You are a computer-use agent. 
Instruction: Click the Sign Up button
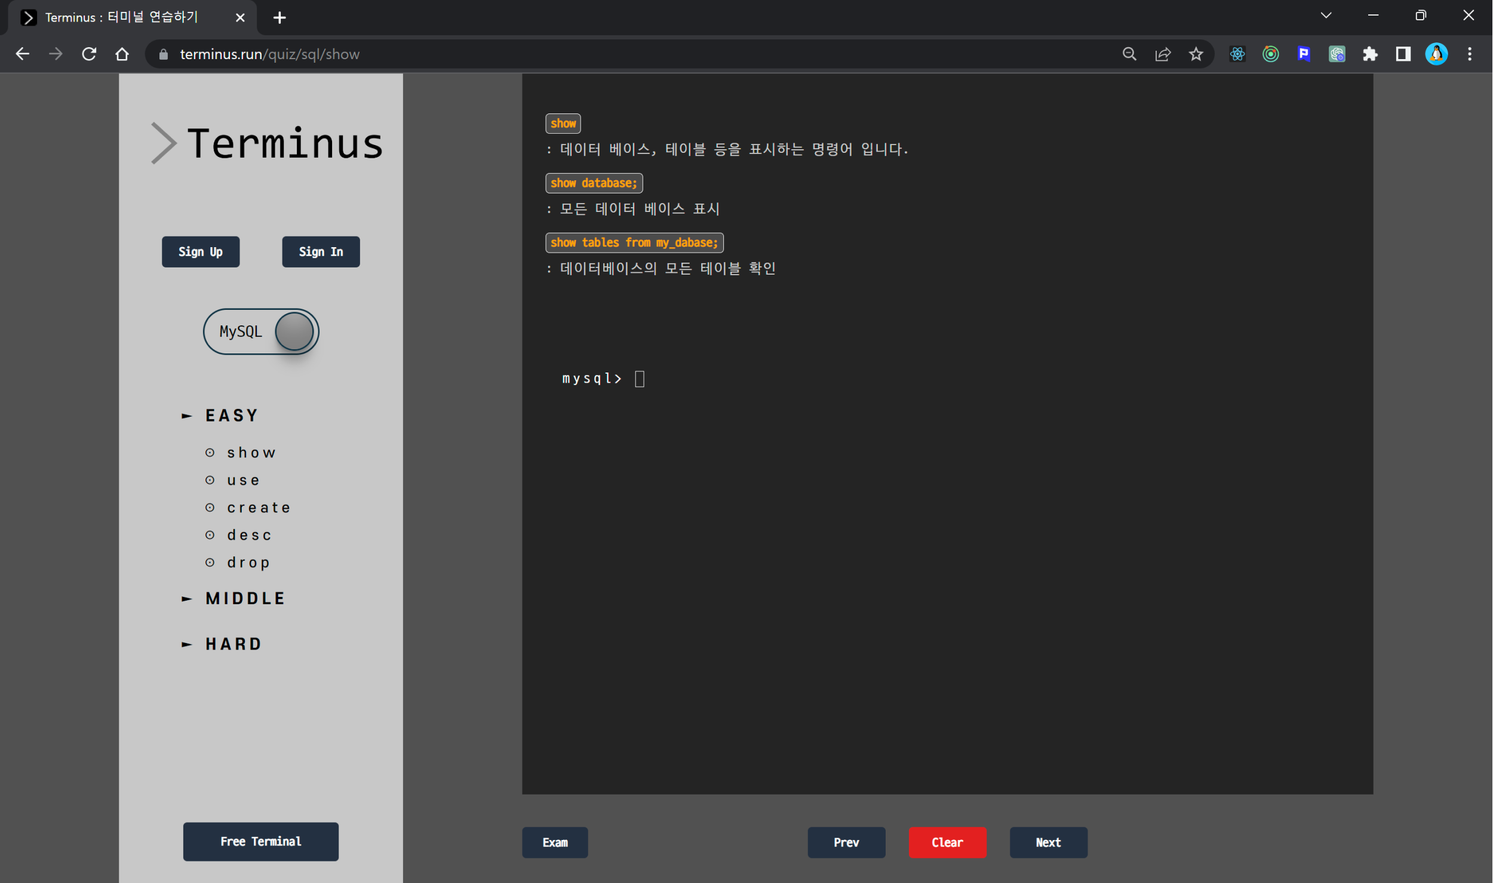[201, 252]
